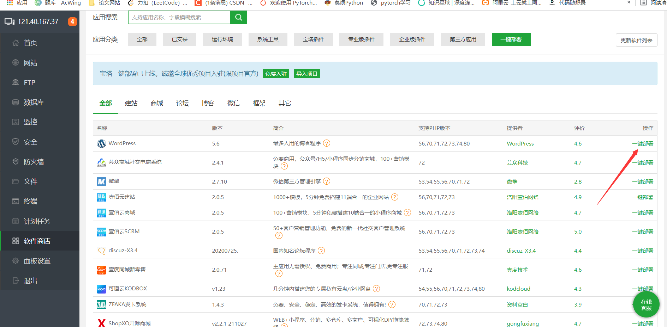Viewport: 667px width, 327px height.
Task: Click the 导入项目 green button
Action: [307, 74]
